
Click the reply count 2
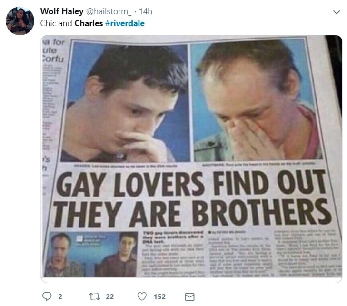pyautogui.click(x=60, y=296)
